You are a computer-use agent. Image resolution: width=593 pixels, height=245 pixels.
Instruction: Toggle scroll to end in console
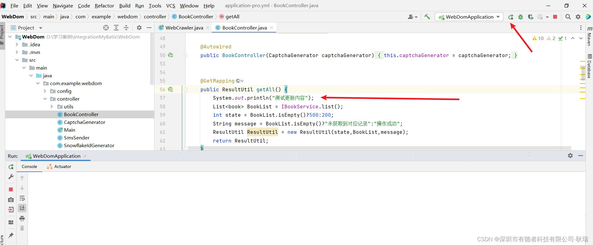pos(22,208)
